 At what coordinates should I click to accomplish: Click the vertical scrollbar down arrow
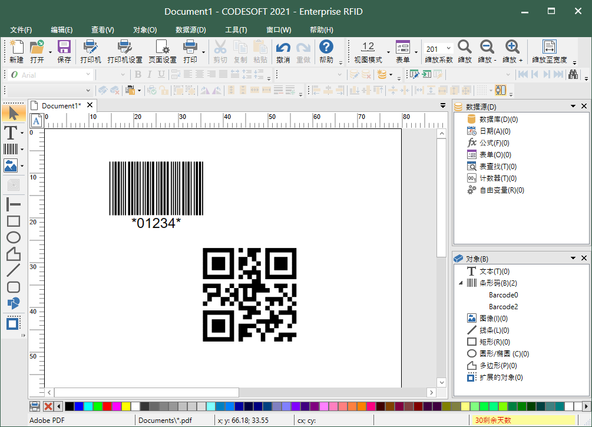click(x=442, y=382)
